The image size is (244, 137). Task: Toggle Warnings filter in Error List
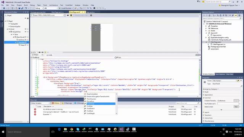coord(67,103)
